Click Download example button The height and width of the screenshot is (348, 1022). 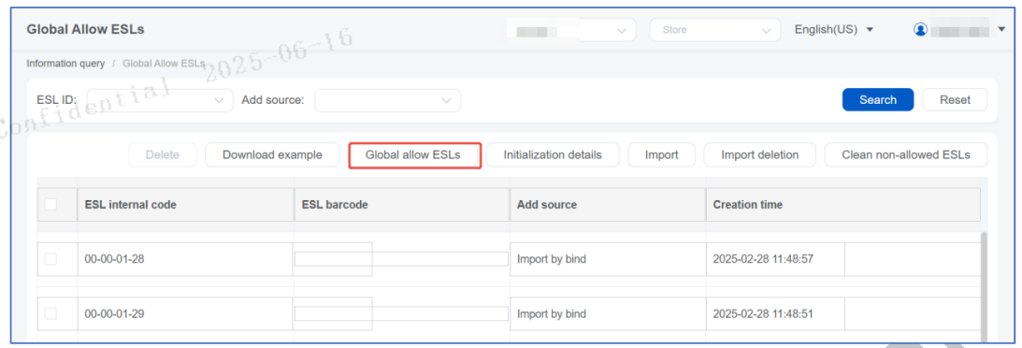[x=272, y=155]
